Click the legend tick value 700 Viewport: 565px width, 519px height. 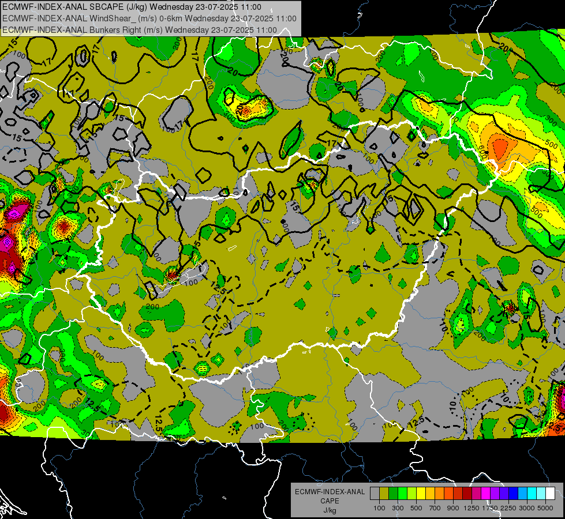(435, 508)
